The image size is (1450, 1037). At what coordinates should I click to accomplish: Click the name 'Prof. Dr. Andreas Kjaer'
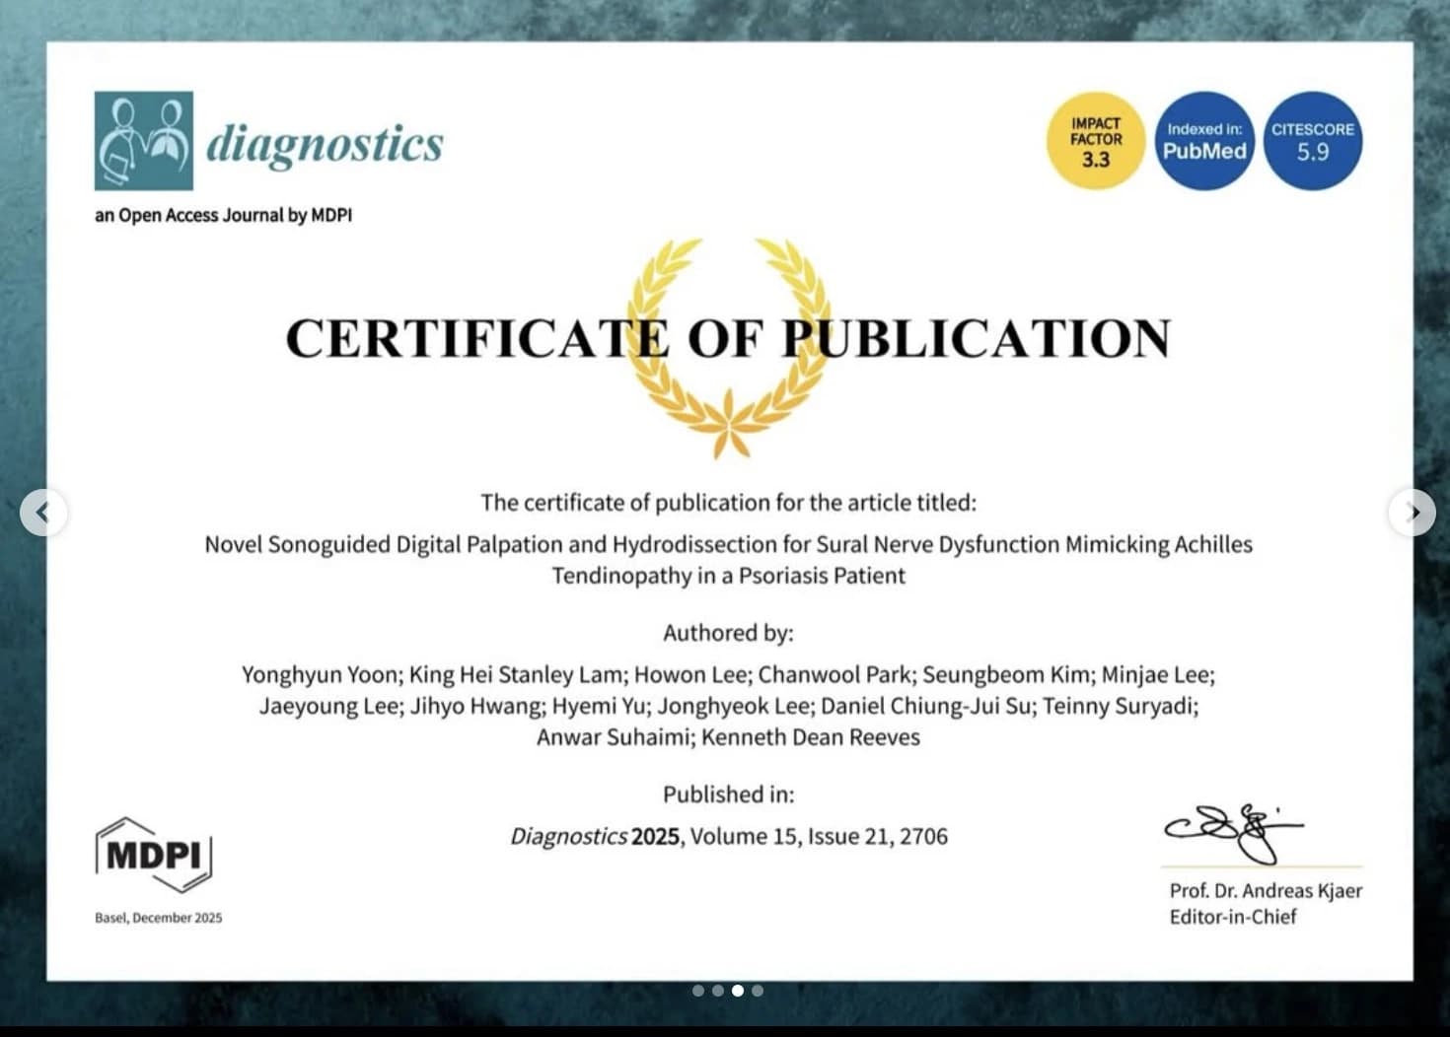pos(1266,890)
